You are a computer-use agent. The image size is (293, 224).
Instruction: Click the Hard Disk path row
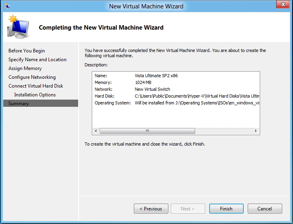tap(176, 96)
